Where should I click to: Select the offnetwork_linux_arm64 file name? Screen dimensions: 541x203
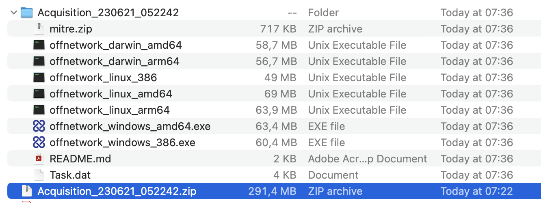(x=110, y=110)
